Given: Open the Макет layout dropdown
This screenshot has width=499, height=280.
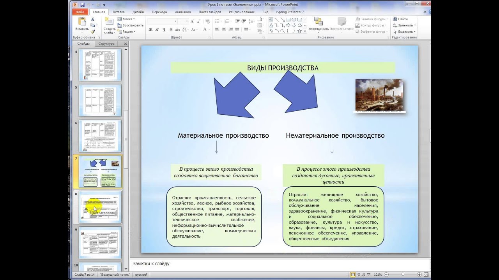Looking at the screenshot, I should (x=126, y=19).
